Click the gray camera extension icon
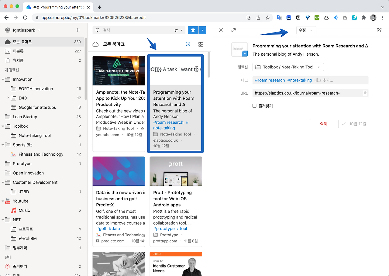The image size is (389, 276). click(345, 18)
